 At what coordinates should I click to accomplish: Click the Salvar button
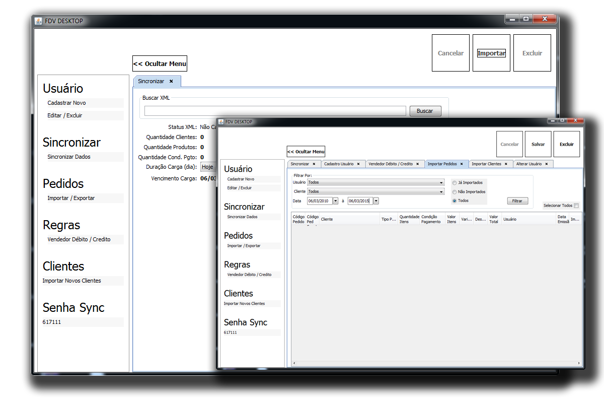pos(538,145)
